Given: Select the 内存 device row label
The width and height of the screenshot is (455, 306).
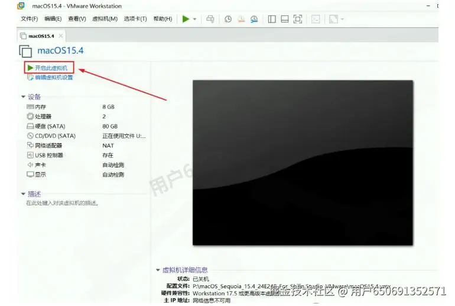Looking at the screenshot, I should click(40, 107).
